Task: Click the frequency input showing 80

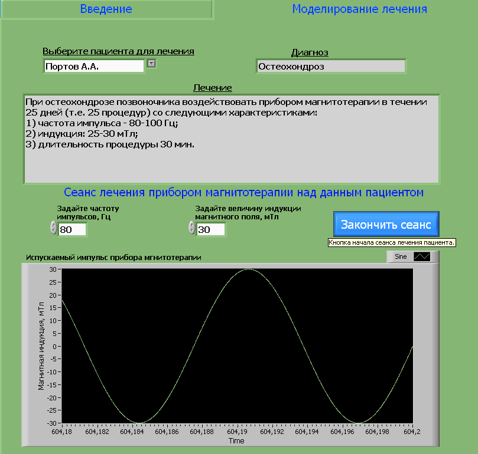Action: click(72, 229)
